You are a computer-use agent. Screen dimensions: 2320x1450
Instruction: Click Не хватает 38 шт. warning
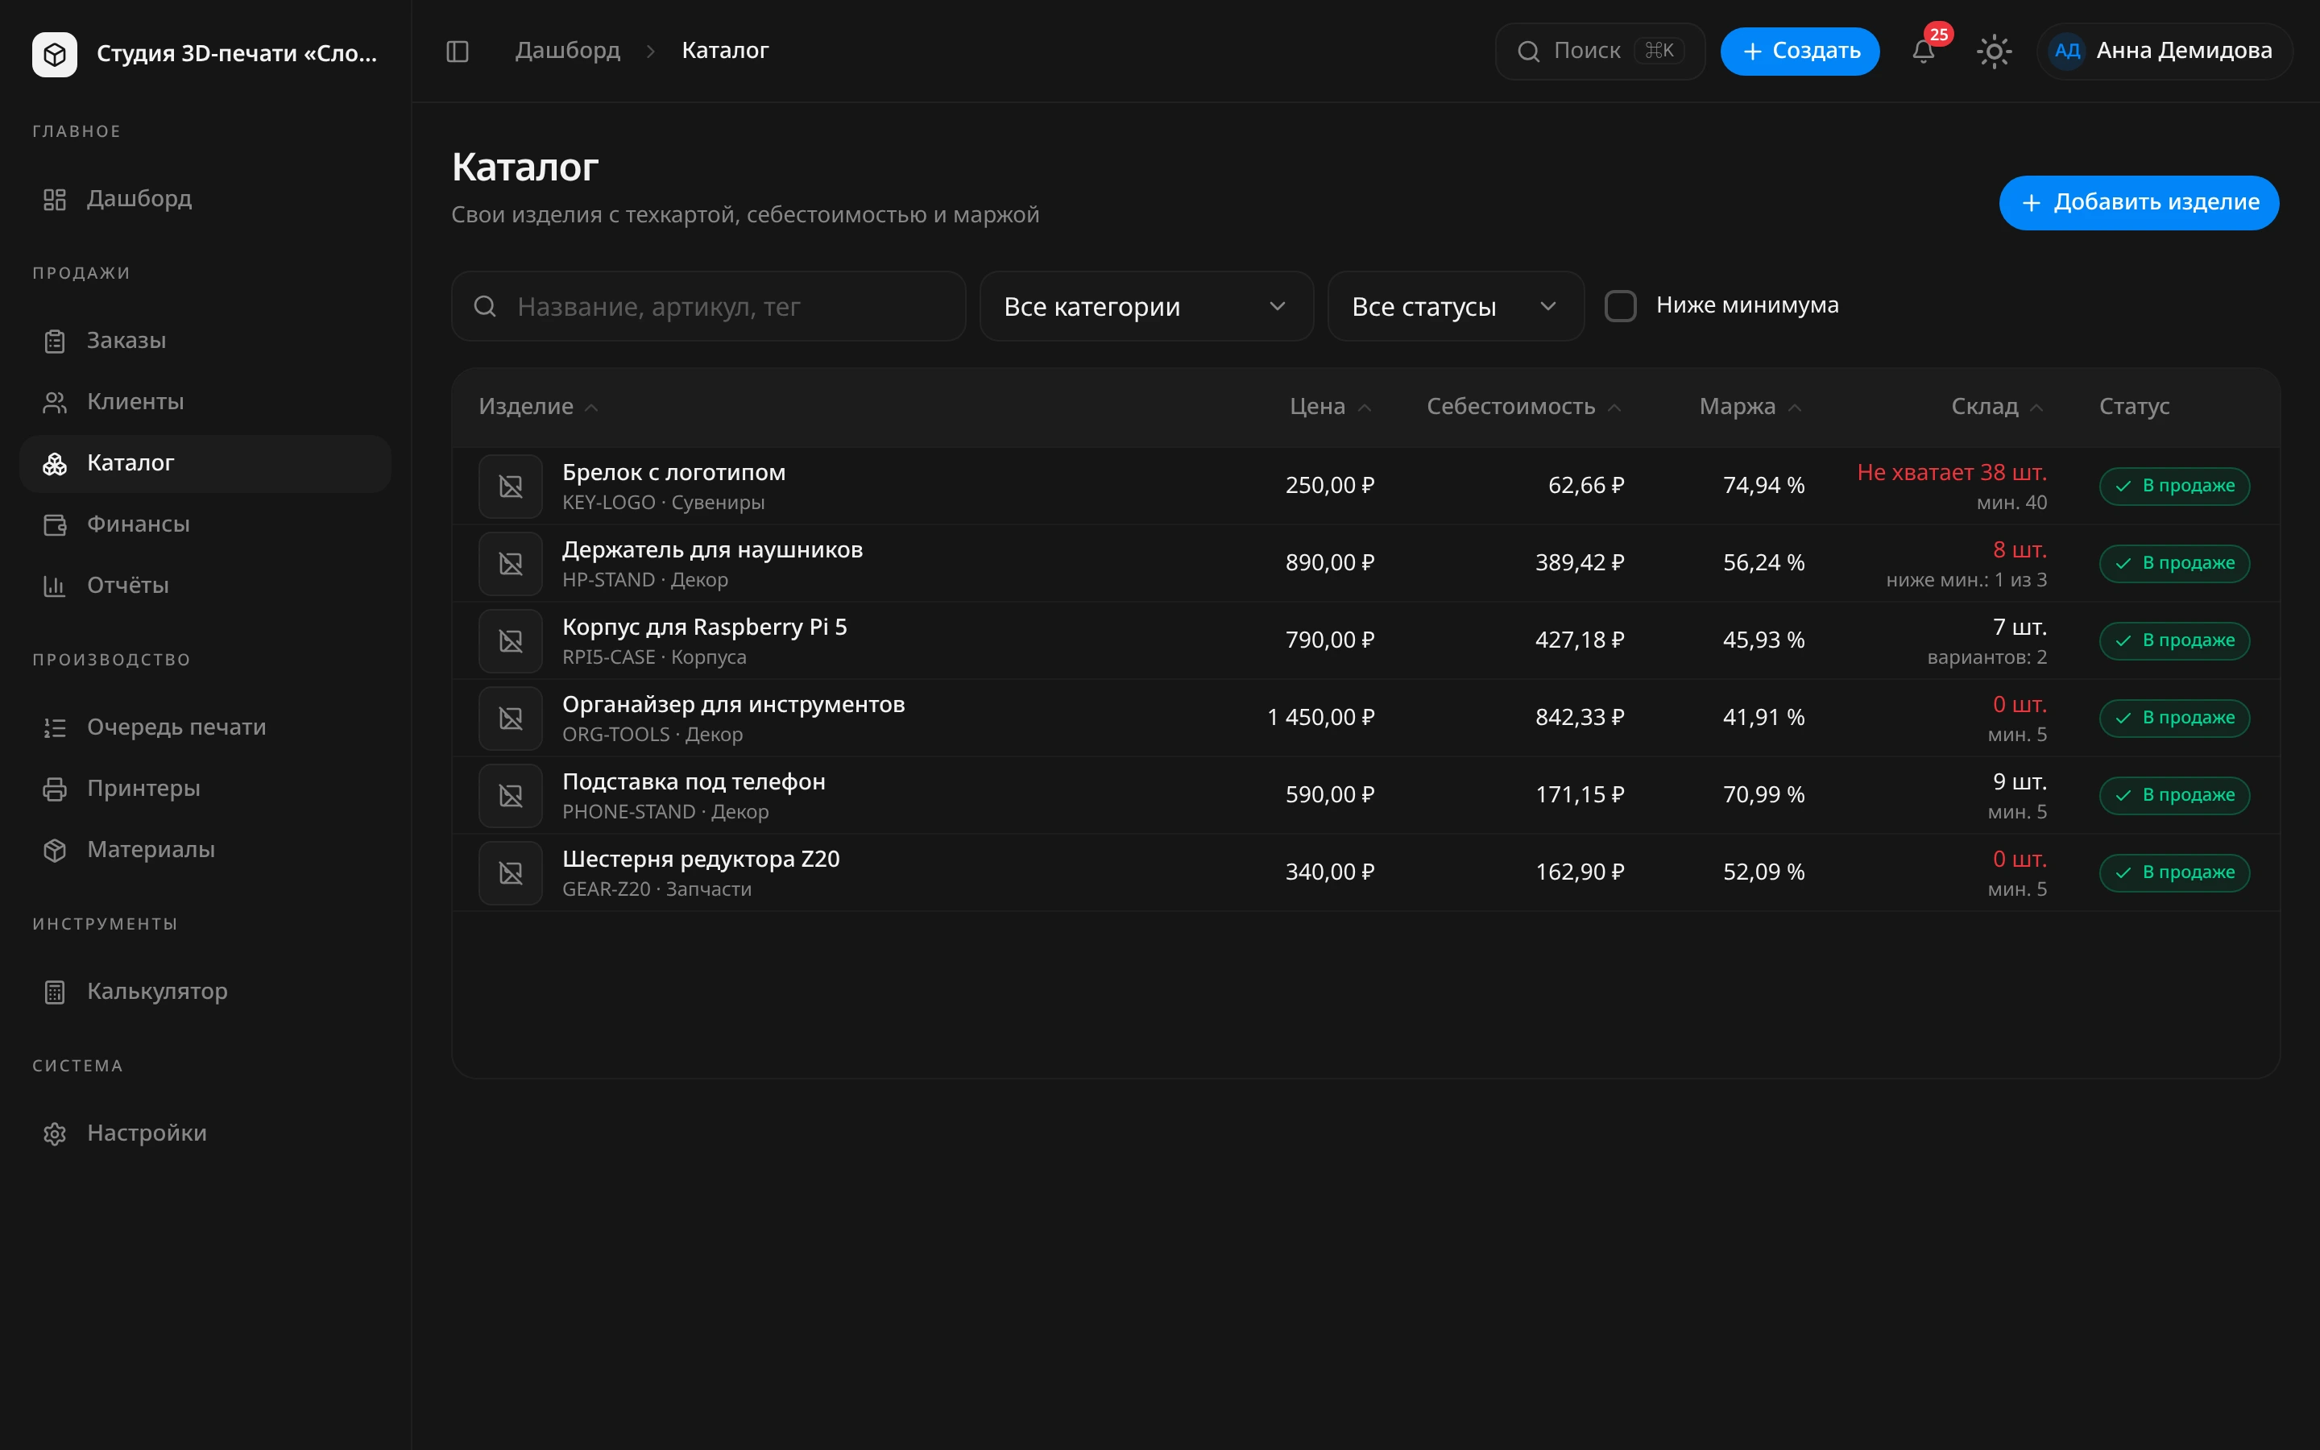pyautogui.click(x=1951, y=473)
